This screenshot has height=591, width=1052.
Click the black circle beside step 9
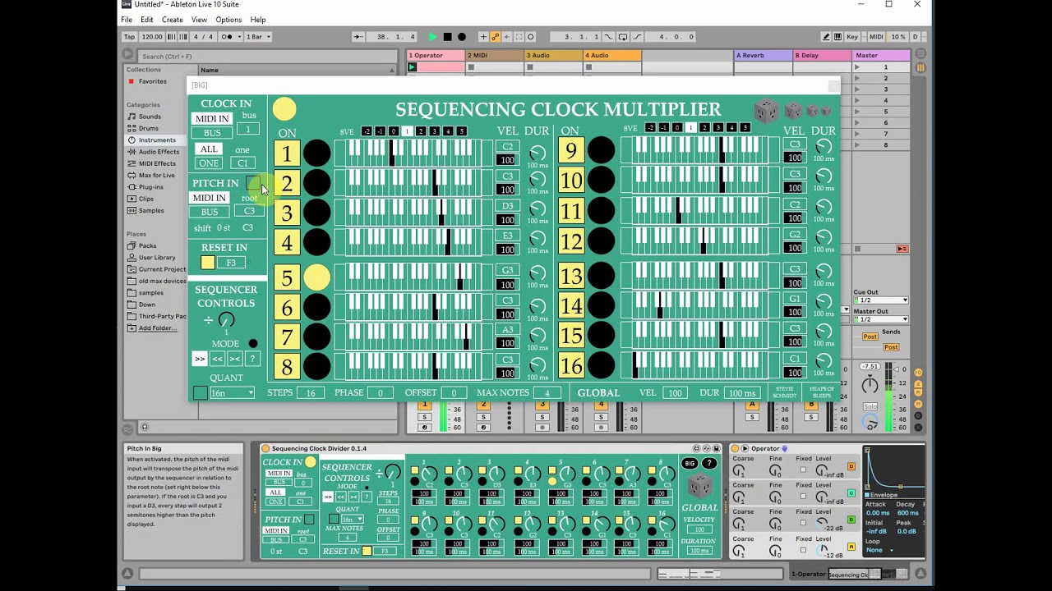tap(601, 150)
